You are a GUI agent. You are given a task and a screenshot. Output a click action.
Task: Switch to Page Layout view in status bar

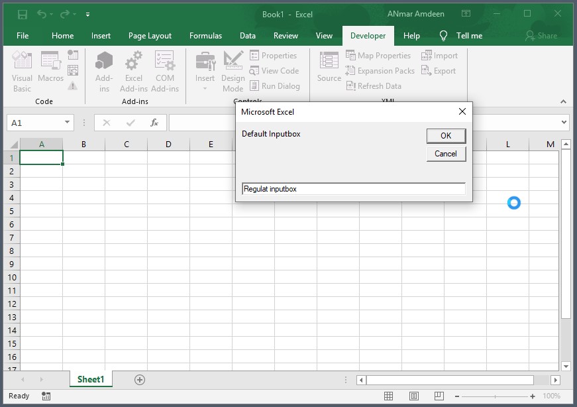(x=413, y=396)
